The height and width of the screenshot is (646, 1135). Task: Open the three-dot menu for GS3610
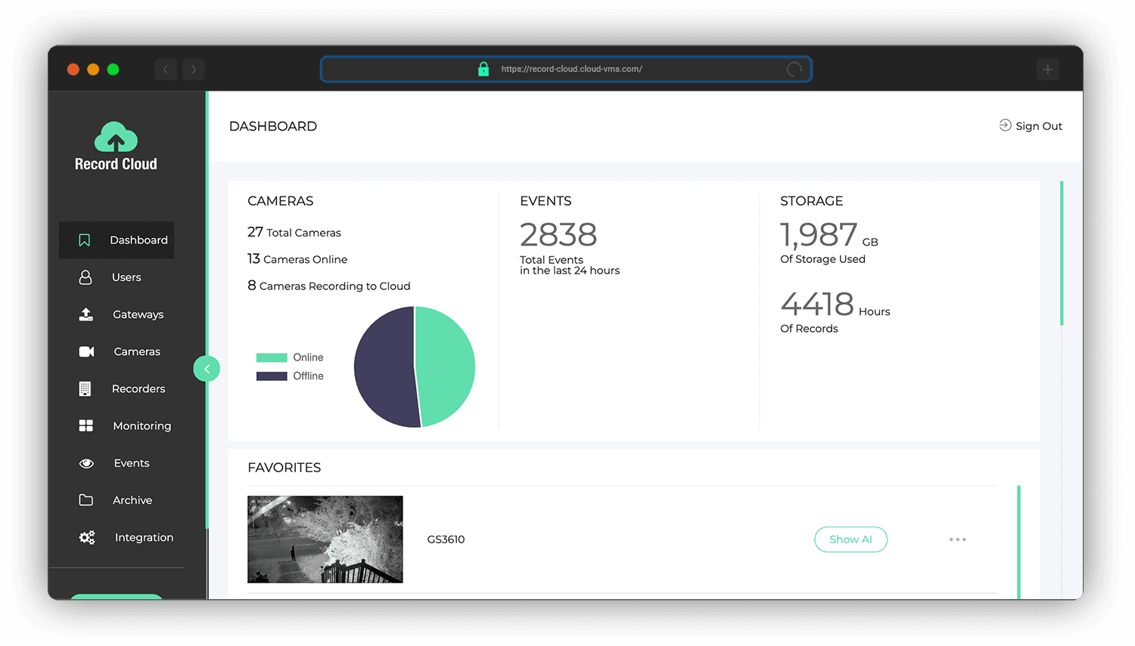tap(957, 539)
